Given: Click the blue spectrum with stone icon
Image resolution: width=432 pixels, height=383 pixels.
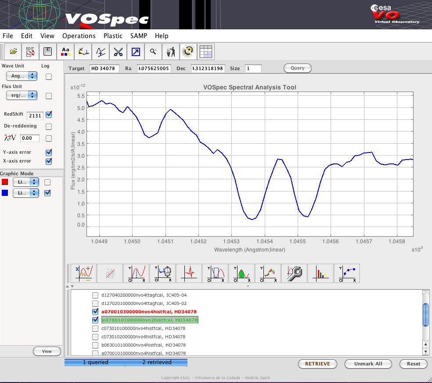Looking at the screenshot, I should 162,273.
